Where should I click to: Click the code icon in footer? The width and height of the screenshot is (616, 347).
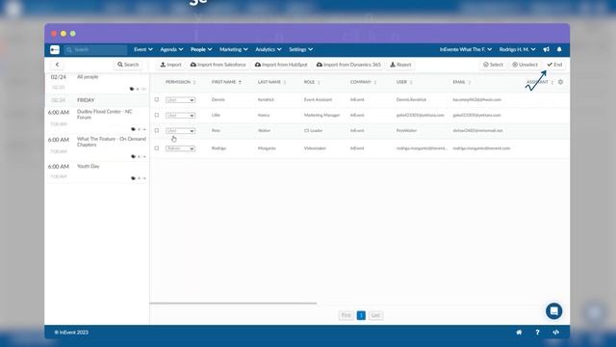[x=555, y=333]
